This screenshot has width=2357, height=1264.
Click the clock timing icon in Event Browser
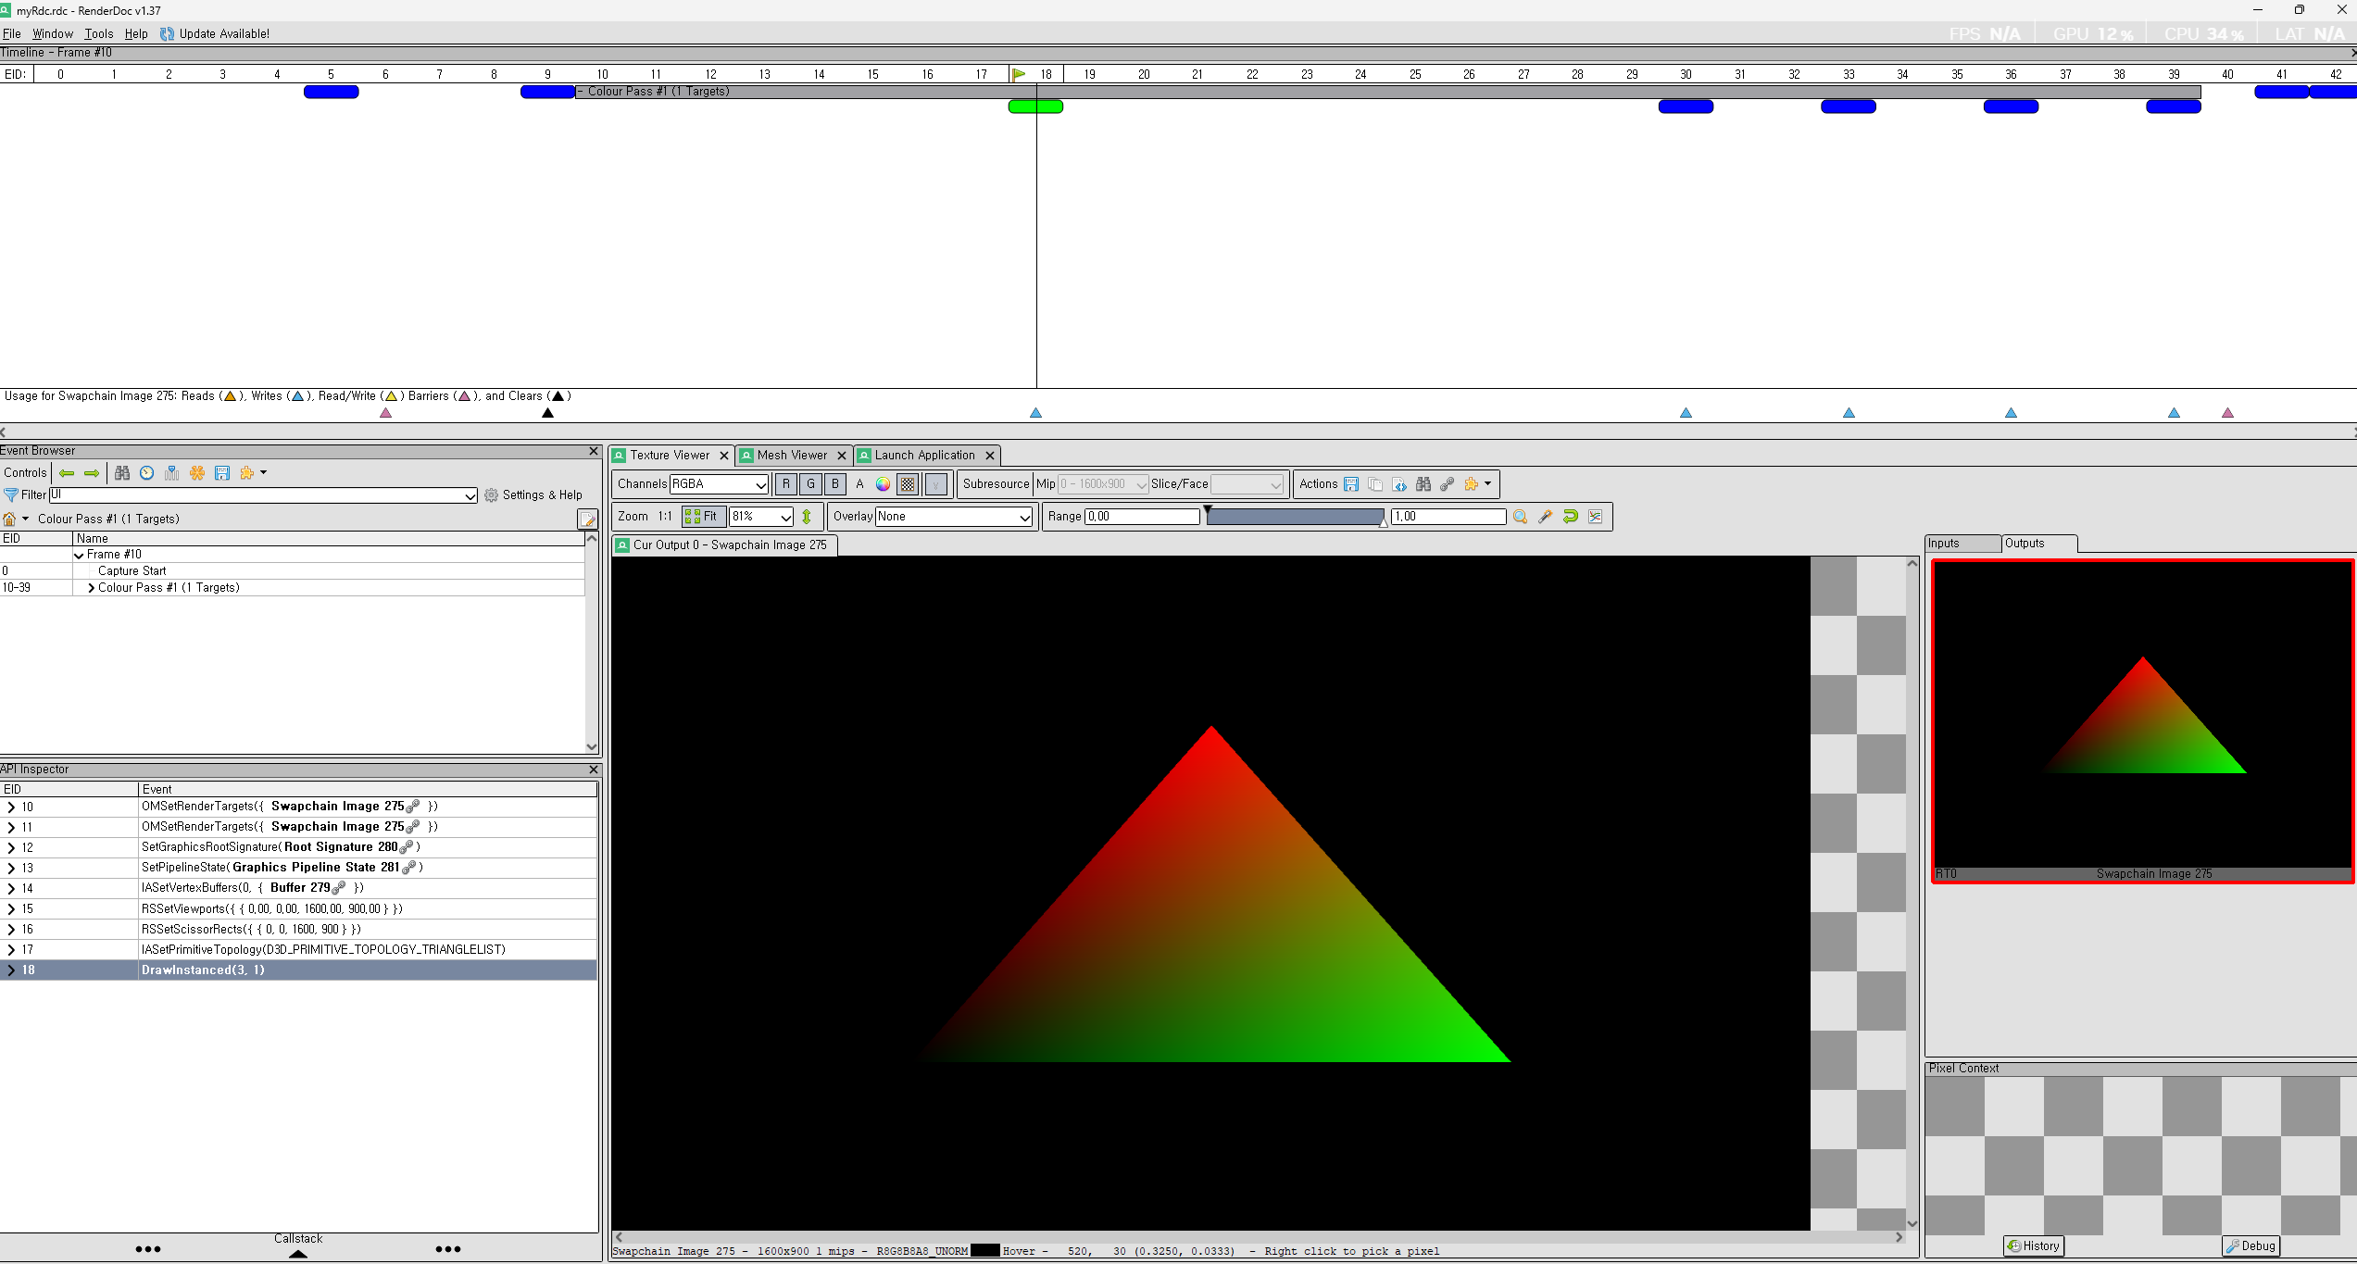click(x=146, y=473)
